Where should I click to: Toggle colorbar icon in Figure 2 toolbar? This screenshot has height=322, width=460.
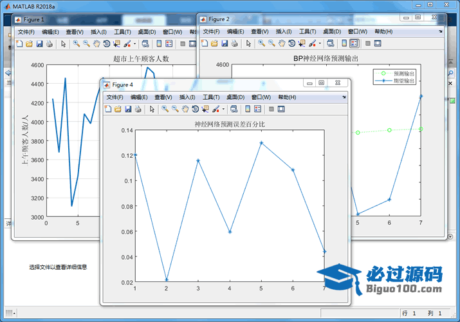344,43
